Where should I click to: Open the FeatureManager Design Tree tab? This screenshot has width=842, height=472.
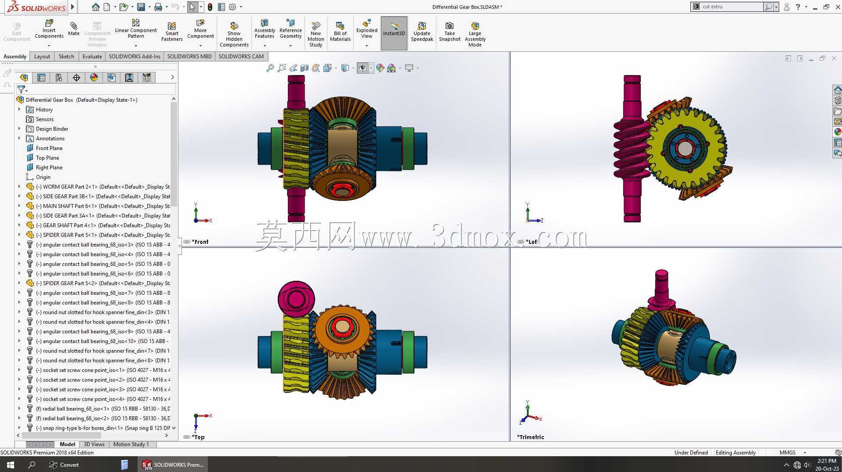coord(24,78)
